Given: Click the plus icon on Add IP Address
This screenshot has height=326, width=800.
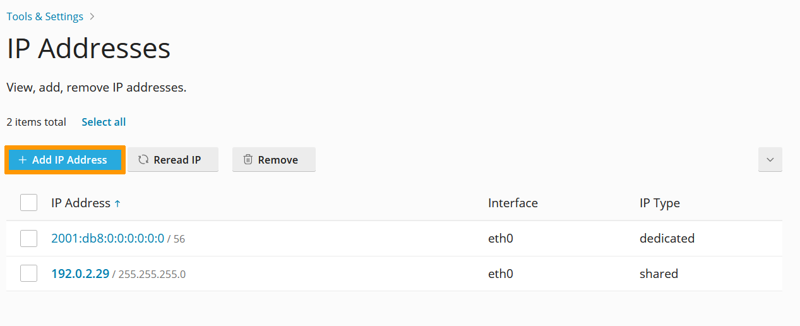Looking at the screenshot, I should [x=23, y=160].
